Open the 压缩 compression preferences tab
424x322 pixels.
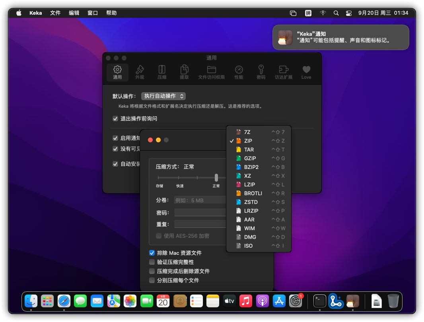(162, 72)
